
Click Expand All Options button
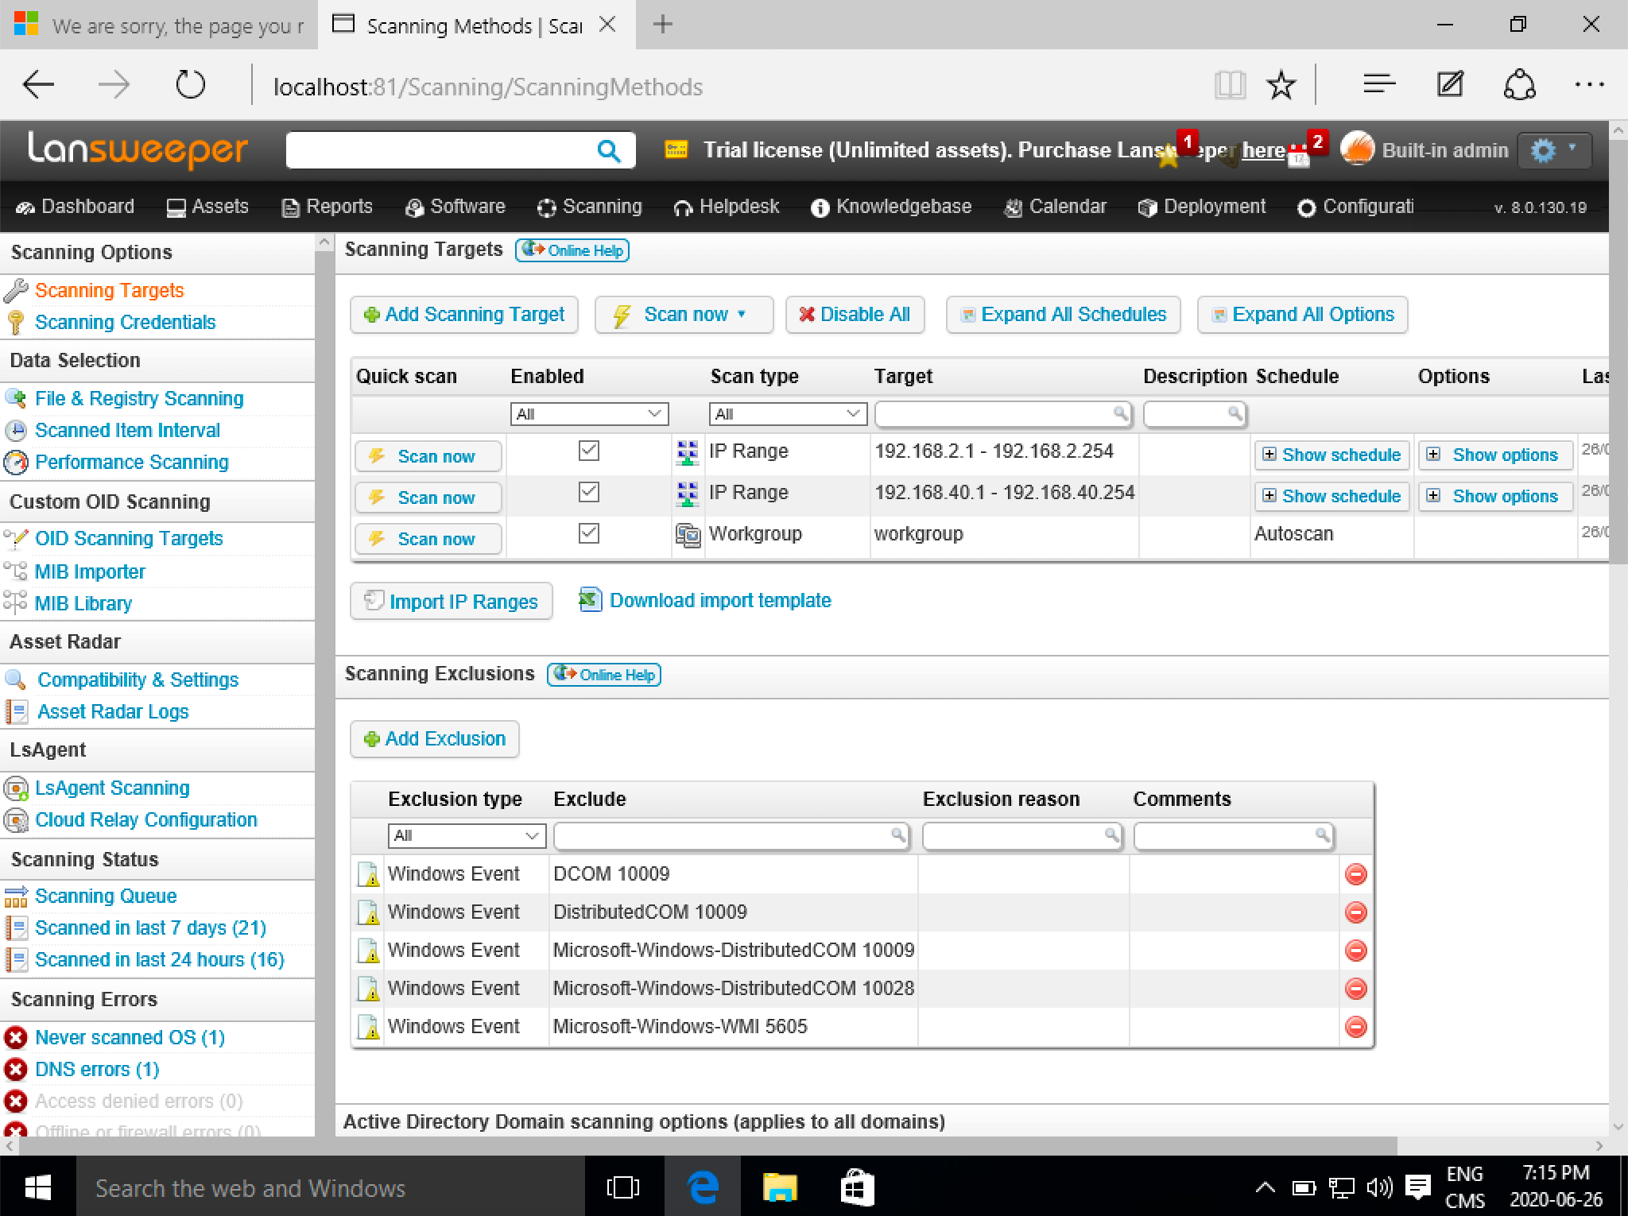click(1302, 315)
